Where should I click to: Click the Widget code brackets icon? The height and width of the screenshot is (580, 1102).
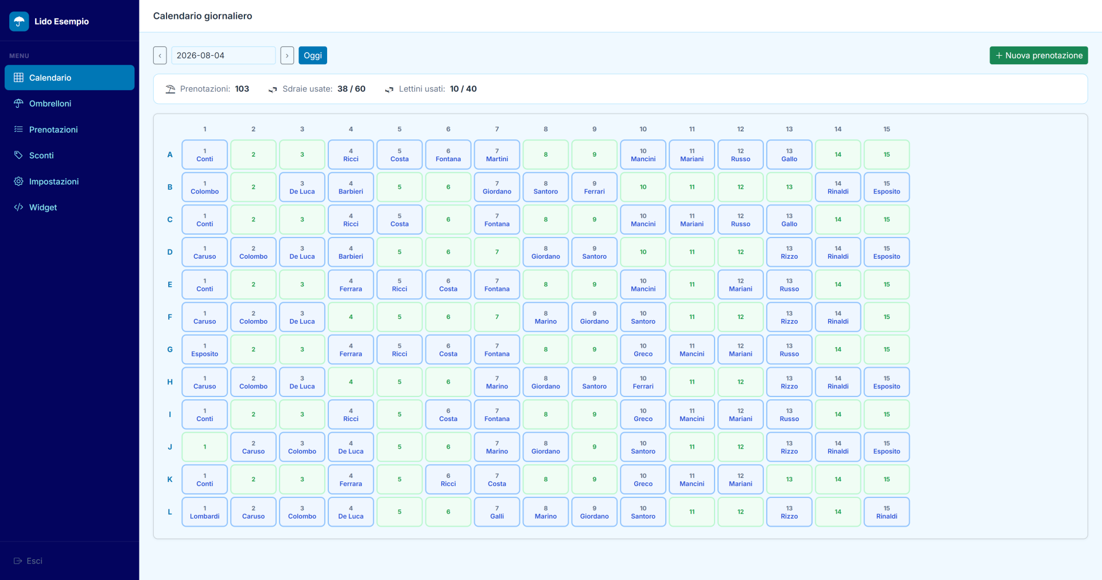(x=18, y=207)
